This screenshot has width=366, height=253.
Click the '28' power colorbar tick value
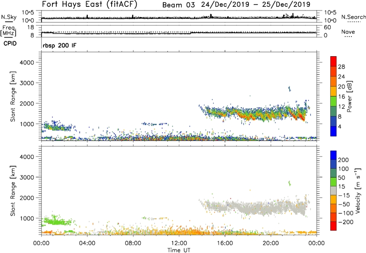click(341, 67)
